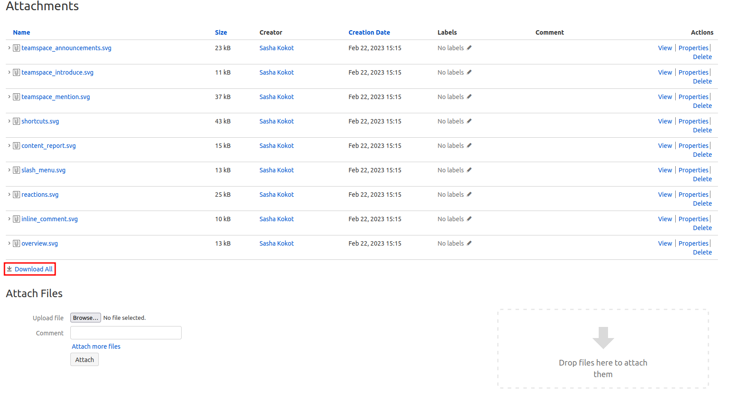This screenshot has width=730, height=402.
Task: Click the file icon beside content_report.svg
Action: click(x=16, y=146)
